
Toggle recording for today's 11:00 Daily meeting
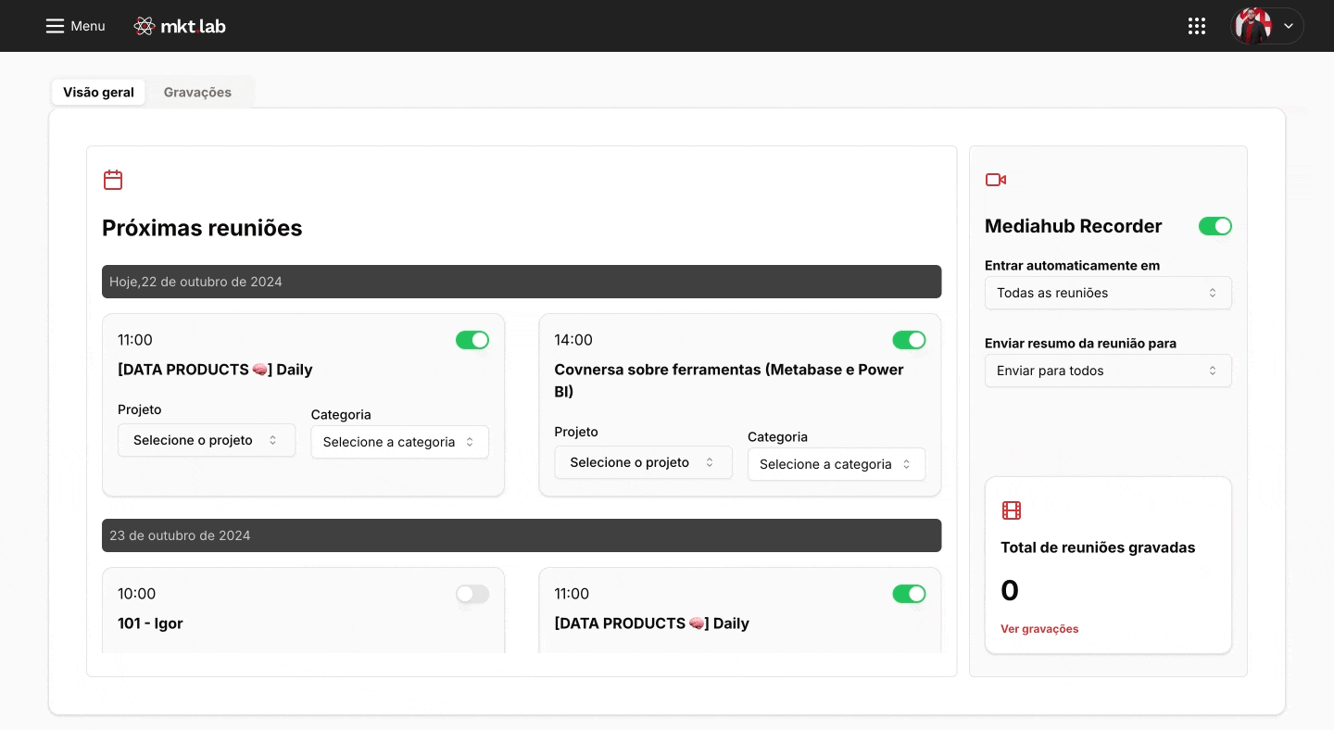pos(472,340)
